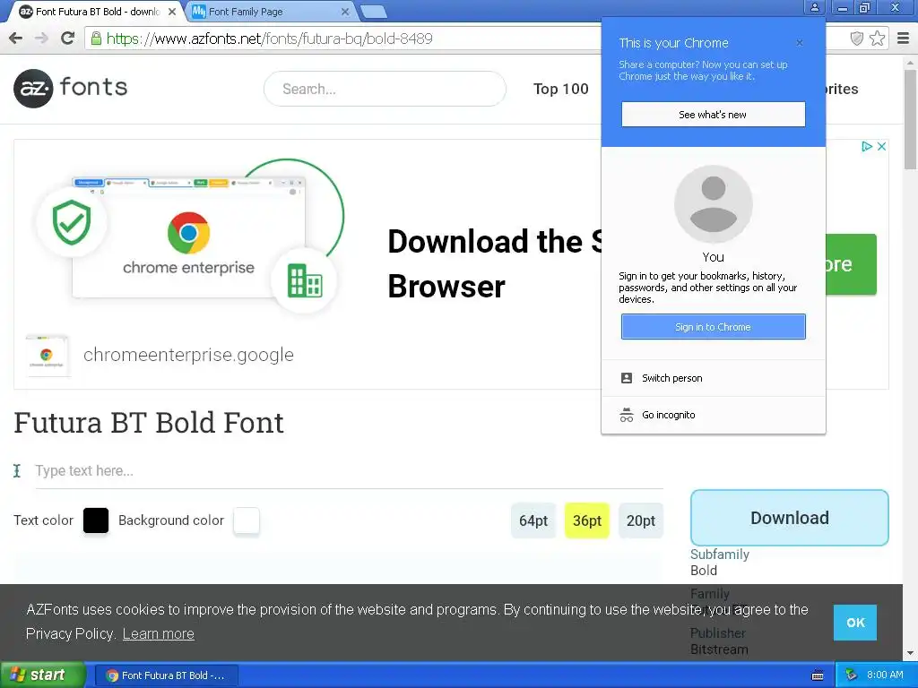Screen dimensions: 918x688
Task: Click the browser Forward arrow
Action: pos(41,39)
